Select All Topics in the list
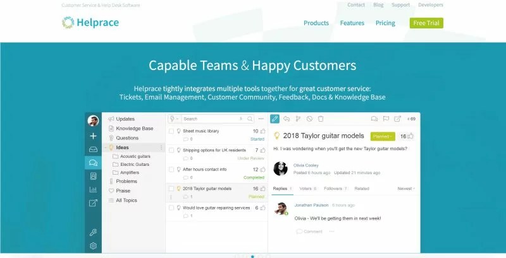The width and height of the screenshot is (506, 258). 126,200
